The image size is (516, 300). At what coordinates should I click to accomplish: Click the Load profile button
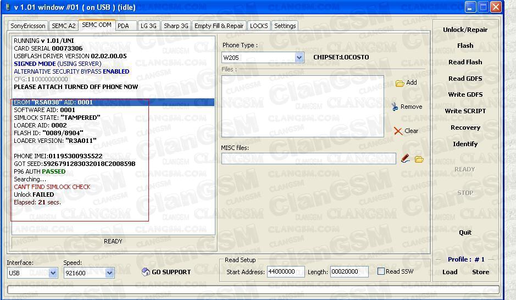[450, 272]
